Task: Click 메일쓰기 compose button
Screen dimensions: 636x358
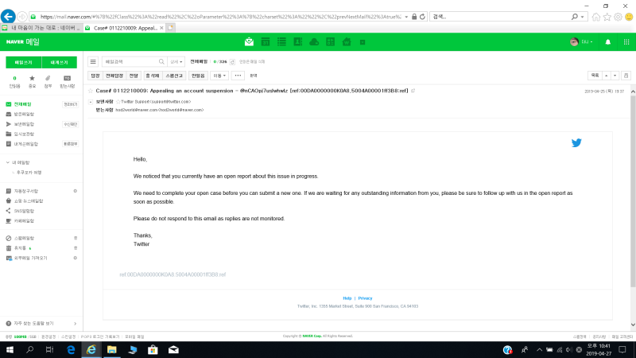Action: click(24, 63)
